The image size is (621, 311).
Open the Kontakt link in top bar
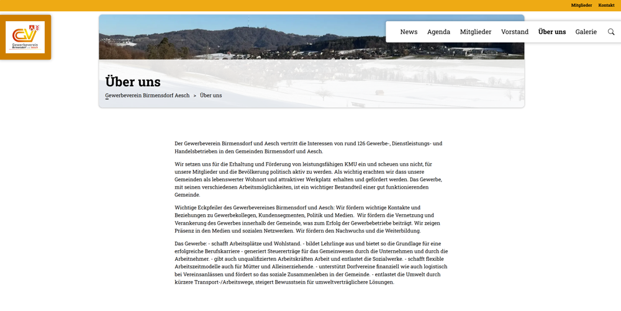606,6
